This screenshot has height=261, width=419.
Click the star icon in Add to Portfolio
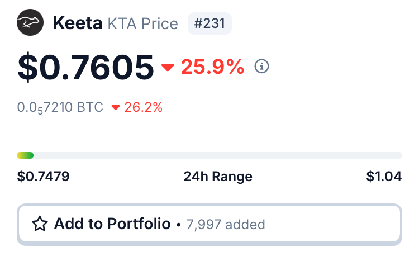pos(40,224)
